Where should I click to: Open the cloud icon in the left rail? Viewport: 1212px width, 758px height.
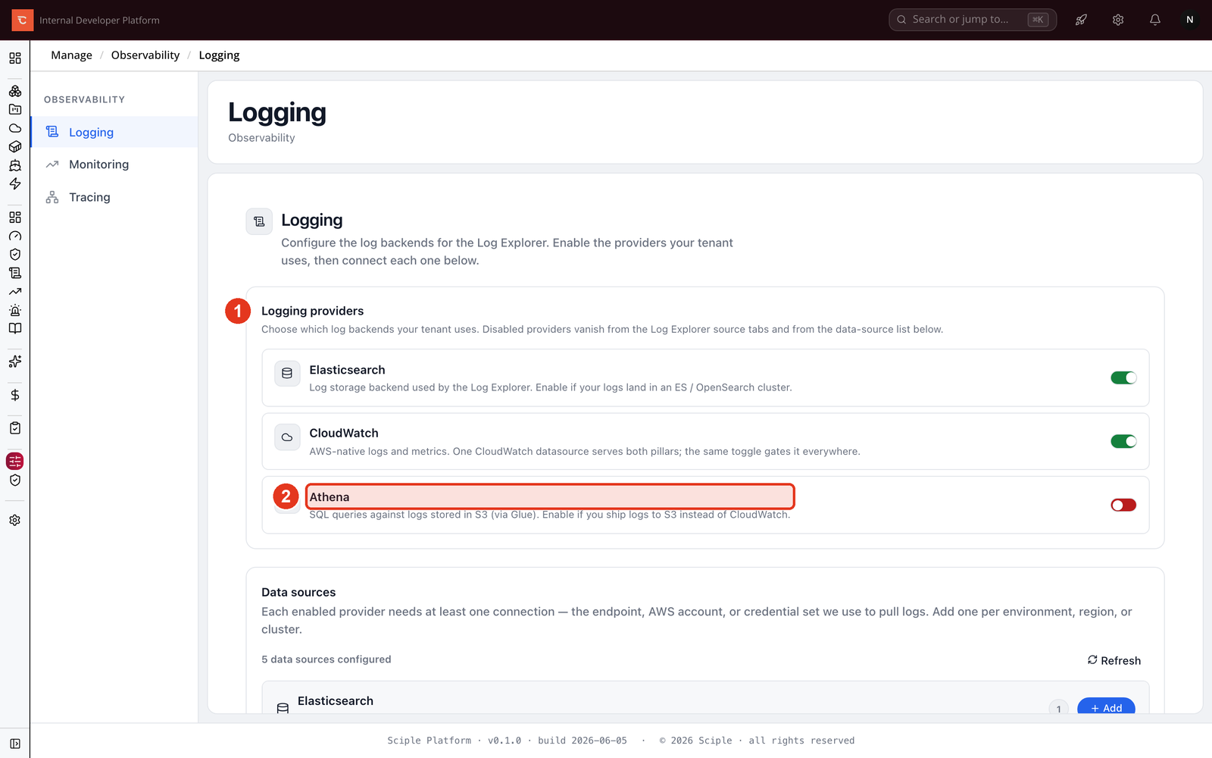coord(15,128)
